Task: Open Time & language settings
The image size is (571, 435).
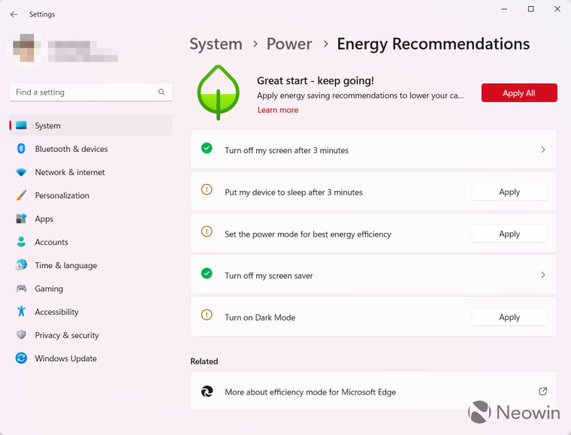Action: click(x=65, y=265)
